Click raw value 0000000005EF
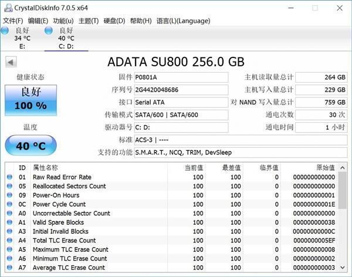This screenshot has width=352, height=277. click(314, 241)
